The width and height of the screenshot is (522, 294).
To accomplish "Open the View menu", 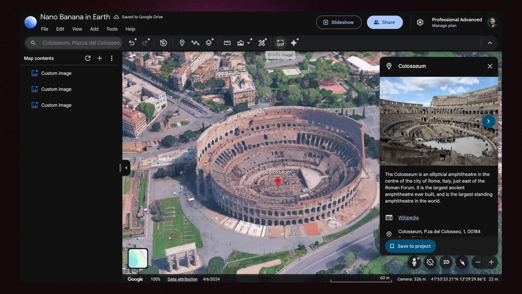I will (77, 29).
